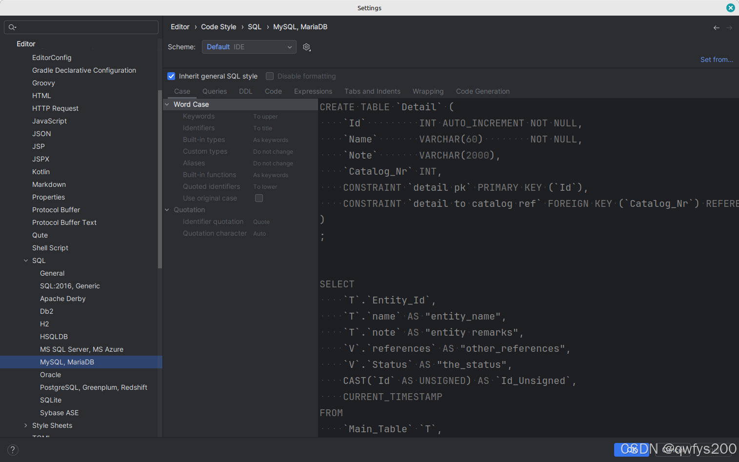This screenshot has height=462, width=739.
Task: Select the Editor top-level node
Action: pyautogui.click(x=26, y=44)
